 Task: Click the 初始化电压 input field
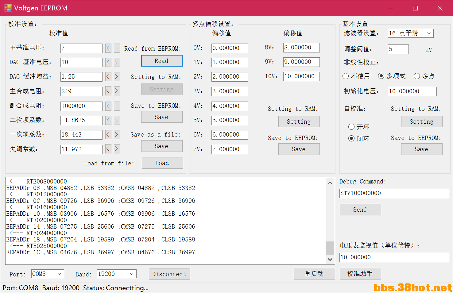point(412,91)
